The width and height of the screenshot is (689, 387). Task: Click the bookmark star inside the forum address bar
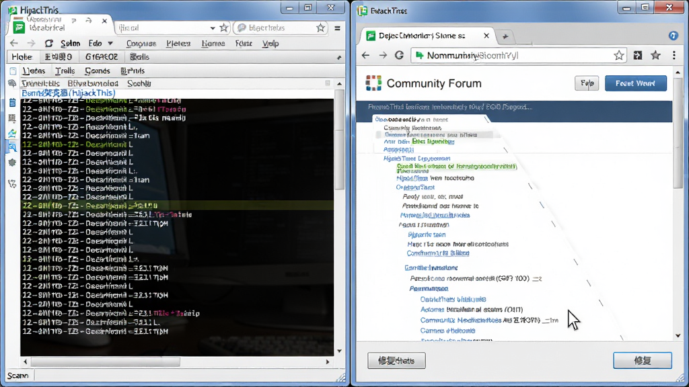click(619, 55)
